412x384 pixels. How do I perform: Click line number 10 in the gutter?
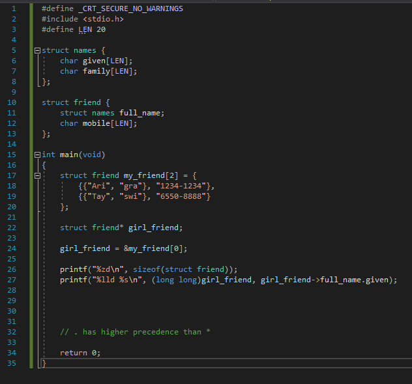(x=12, y=102)
